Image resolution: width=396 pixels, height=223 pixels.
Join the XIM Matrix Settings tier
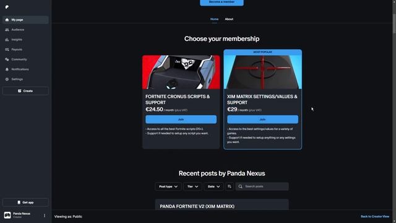click(x=262, y=120)
